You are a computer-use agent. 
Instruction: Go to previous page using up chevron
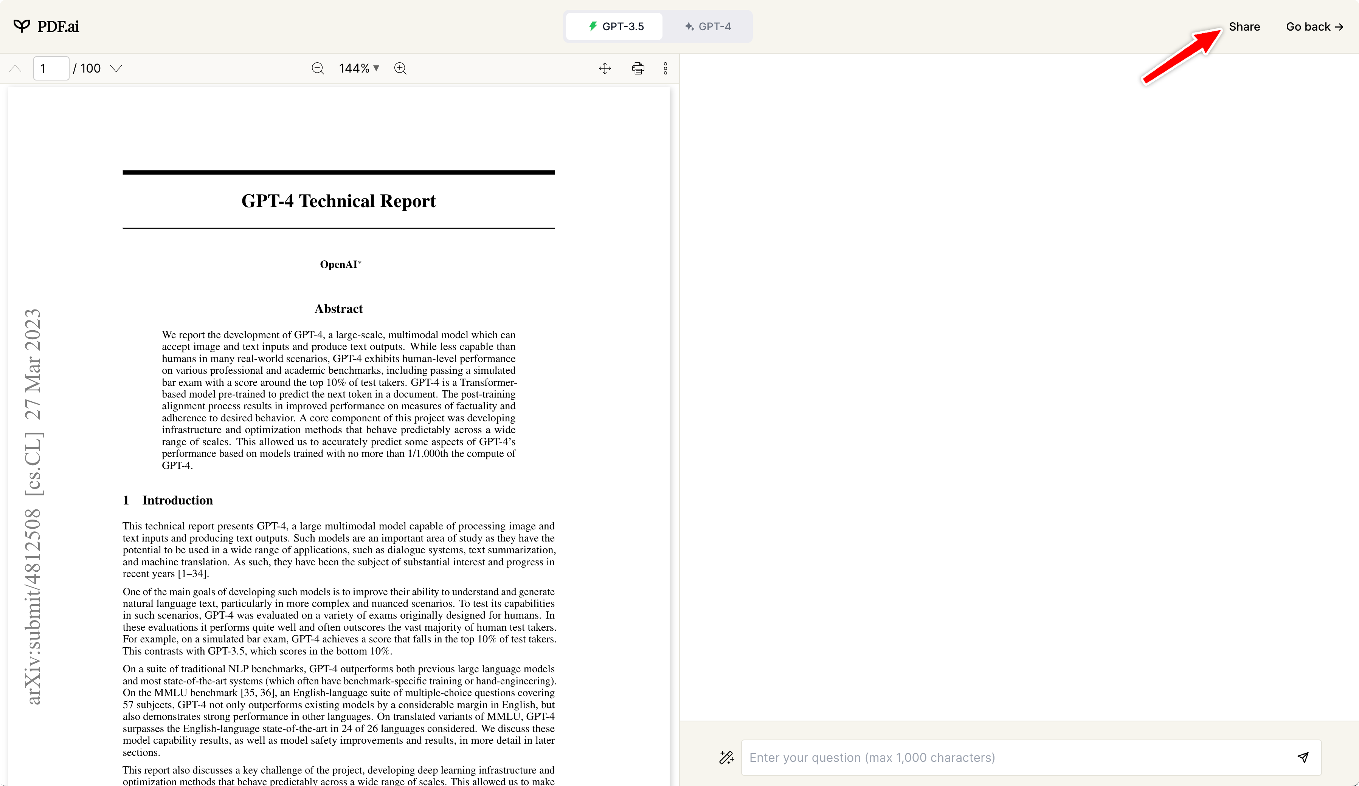(15, 68)
